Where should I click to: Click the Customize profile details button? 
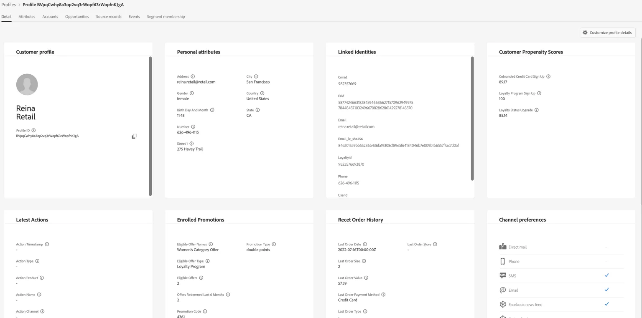click(x=607, y=33)
